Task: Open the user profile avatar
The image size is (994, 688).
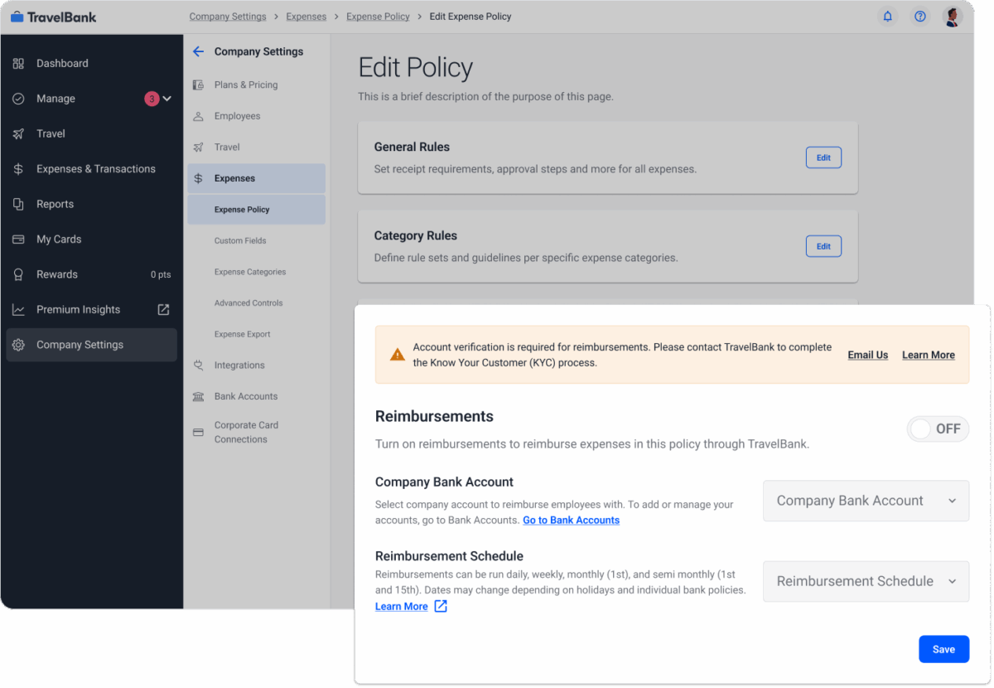Action: coord(953,17)
